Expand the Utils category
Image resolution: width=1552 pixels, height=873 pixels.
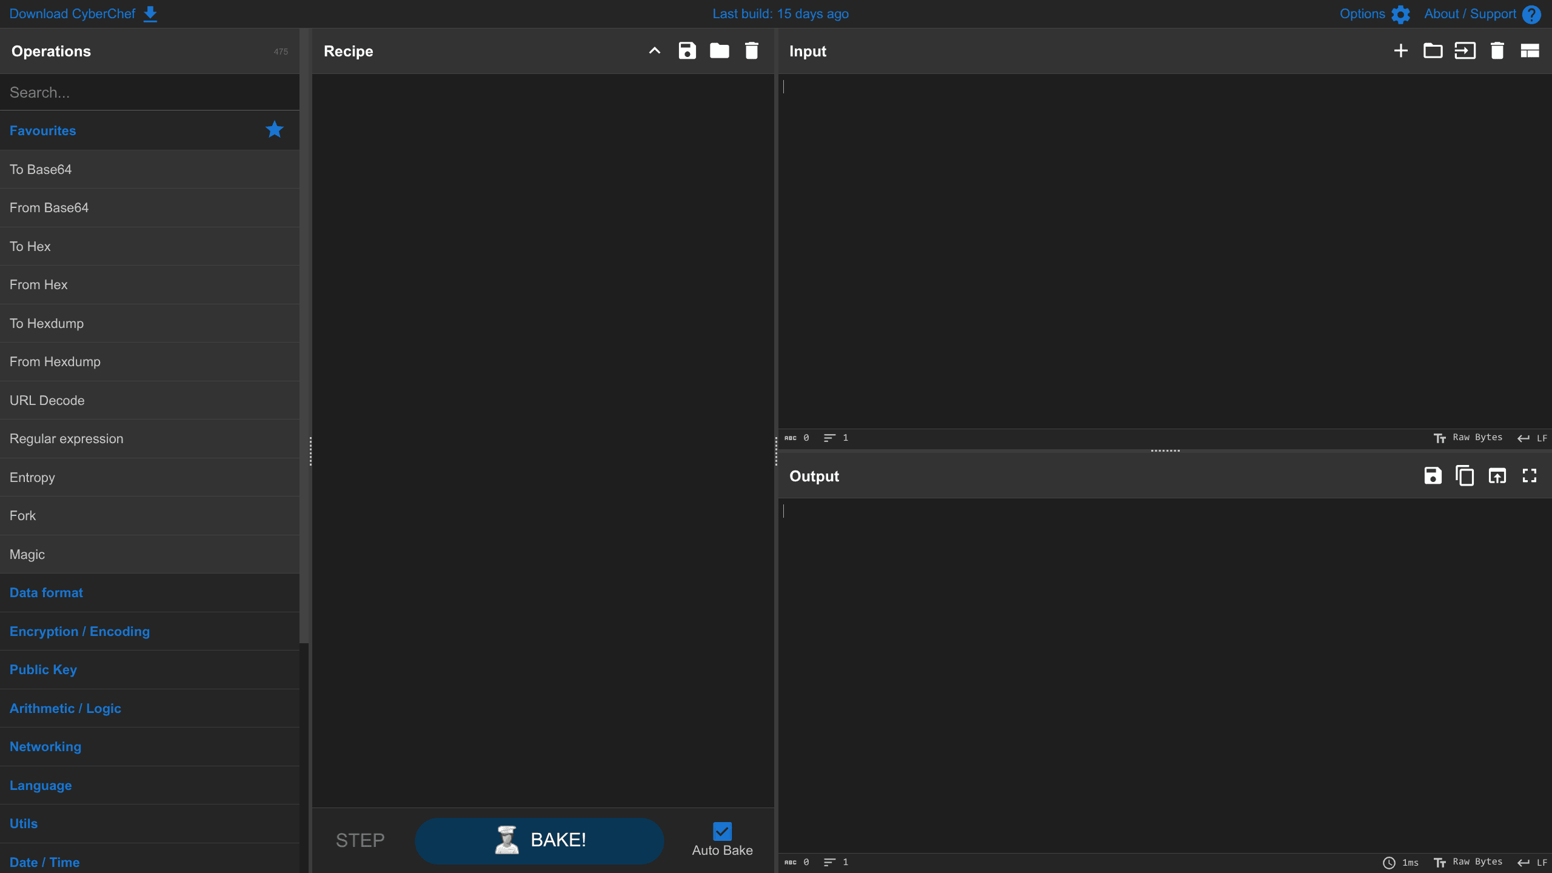150,824
